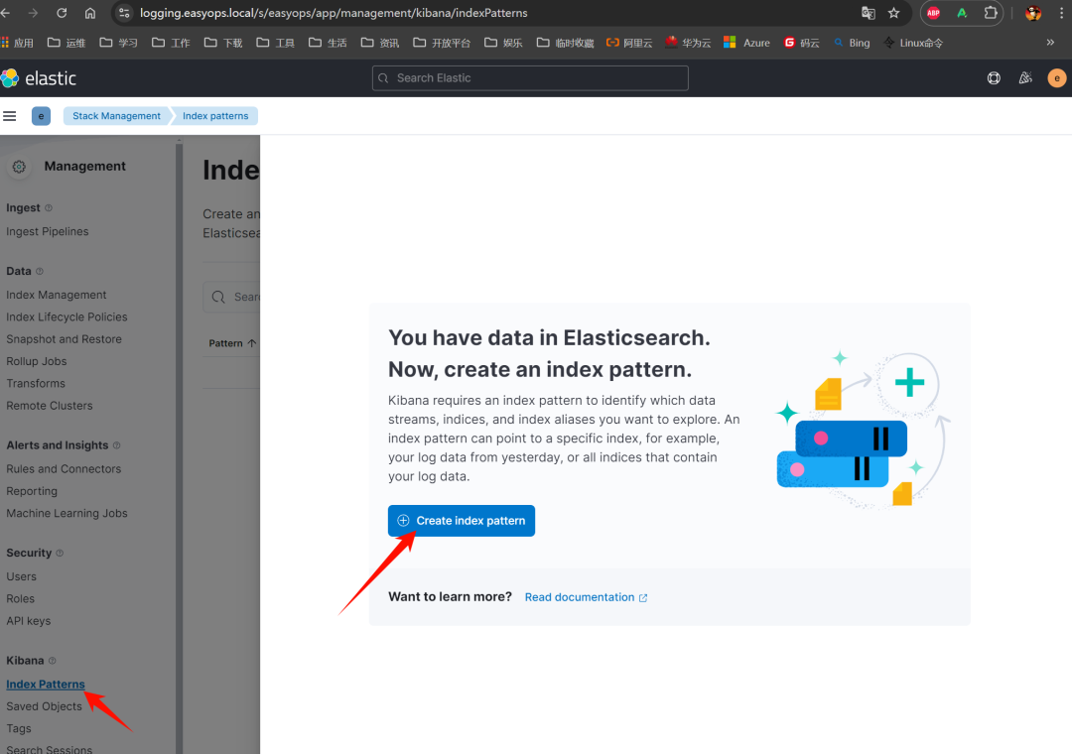Show more bookmarks with chevron
Screen dimensions: 1072x754
pos(1050,43)
